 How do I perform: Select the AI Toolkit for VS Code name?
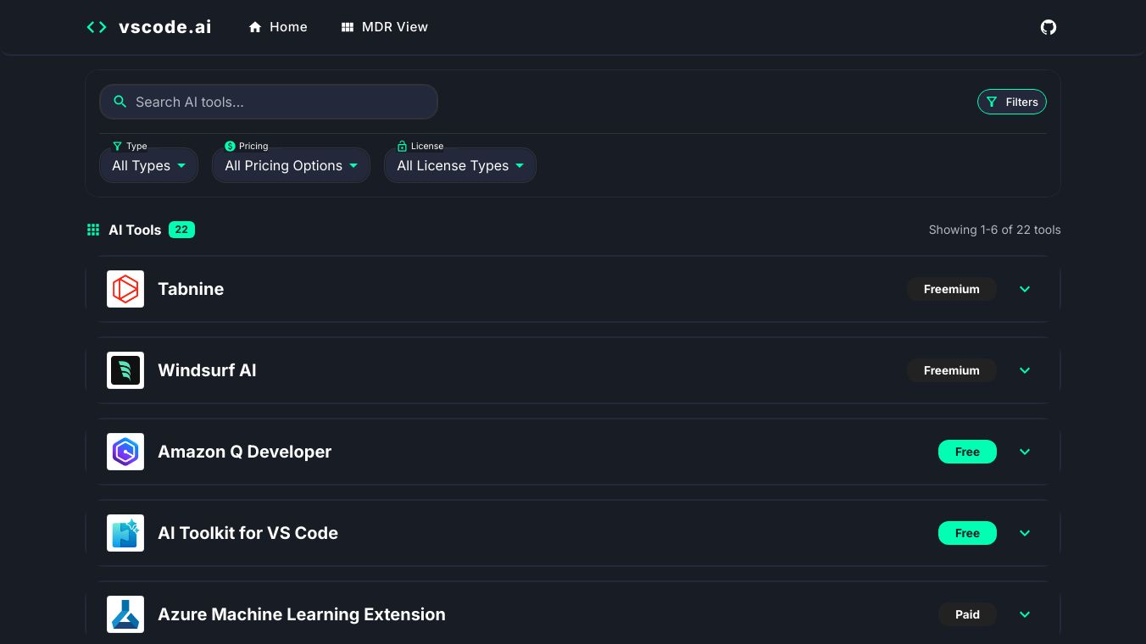coord(248,533)
